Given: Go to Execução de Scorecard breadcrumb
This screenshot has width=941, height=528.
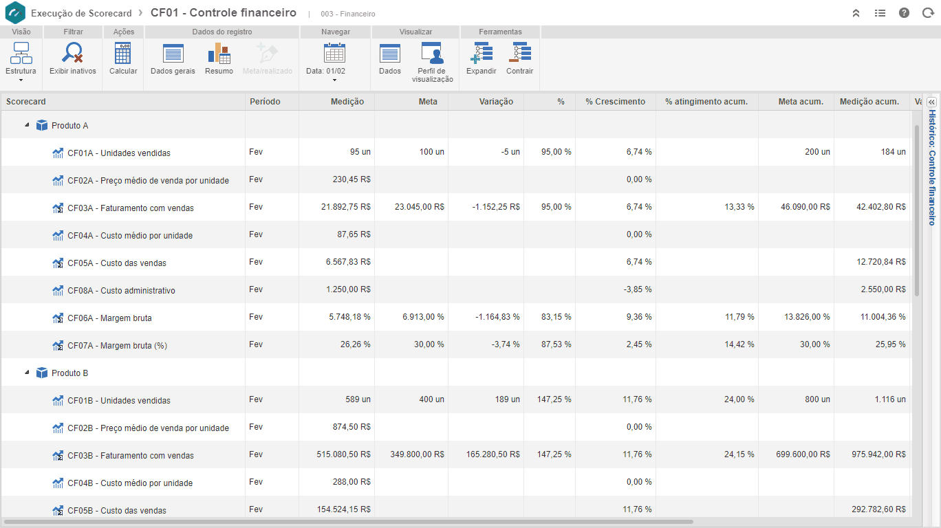Looking at the screenshot, I should pyautogui.click(x=80, y=13).
